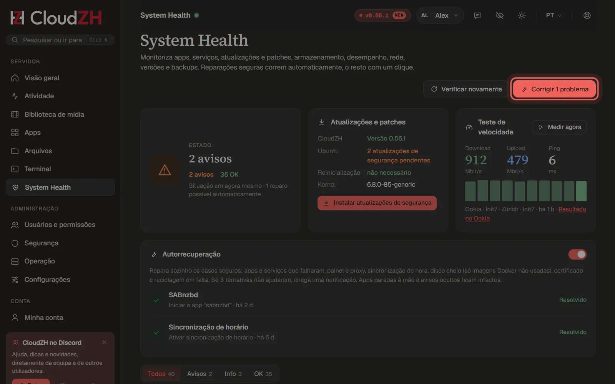Toggle the crossed-eye privacy icon
Screen dimensions: 615x384
pos(500,15)
